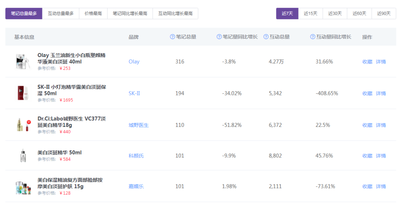The image size is (398, 206).
Task: Click 详情 for the 嘉媚乐 row
Action: 381,186
